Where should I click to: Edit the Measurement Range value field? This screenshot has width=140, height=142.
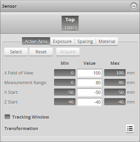click(90, 82)
